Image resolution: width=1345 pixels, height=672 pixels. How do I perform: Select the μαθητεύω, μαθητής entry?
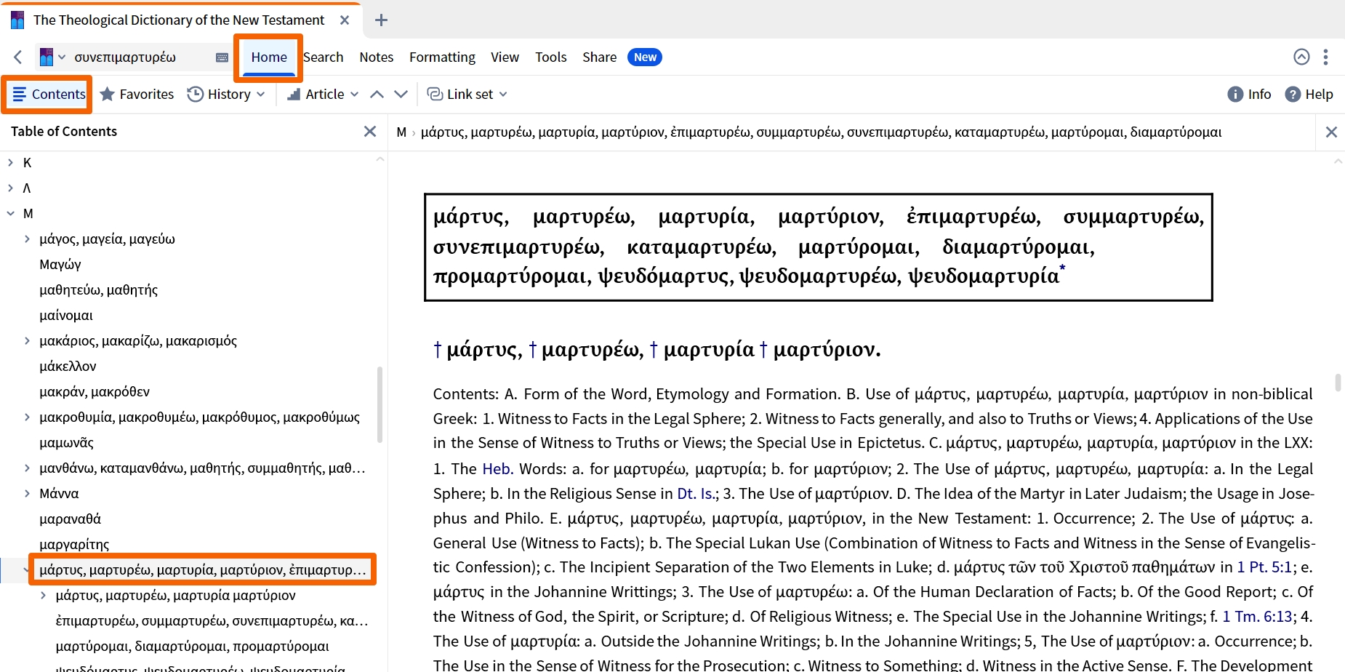[98, 289]
